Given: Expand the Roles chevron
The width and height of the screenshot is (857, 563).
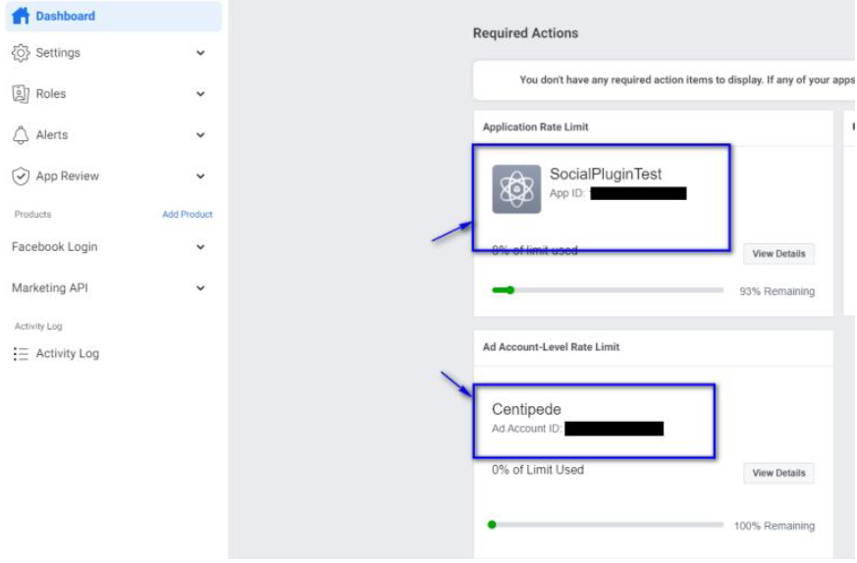Looking at the screenshot, I should tap(200, 94).
